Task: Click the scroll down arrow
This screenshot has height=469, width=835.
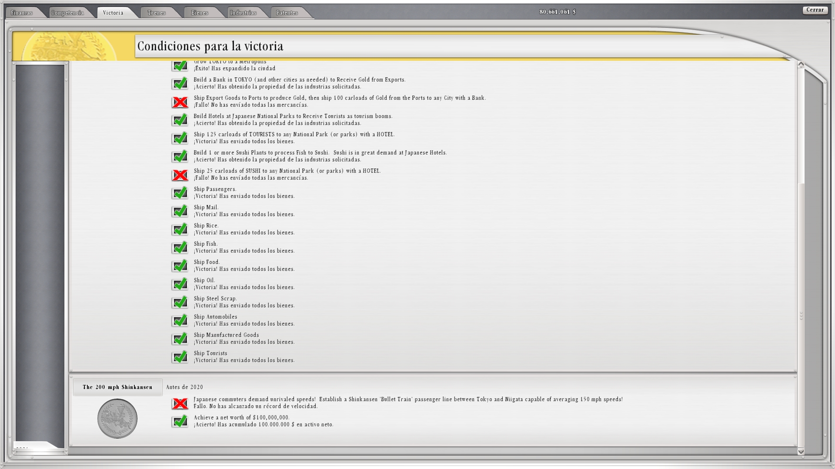Action: click(801, 452)
